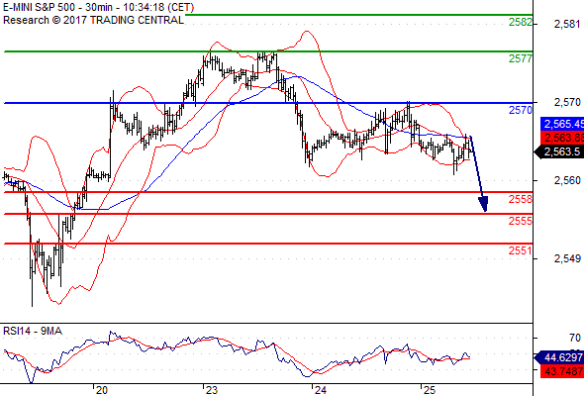Click the black 2,563.5 current price tag

[x=559, y=152]
